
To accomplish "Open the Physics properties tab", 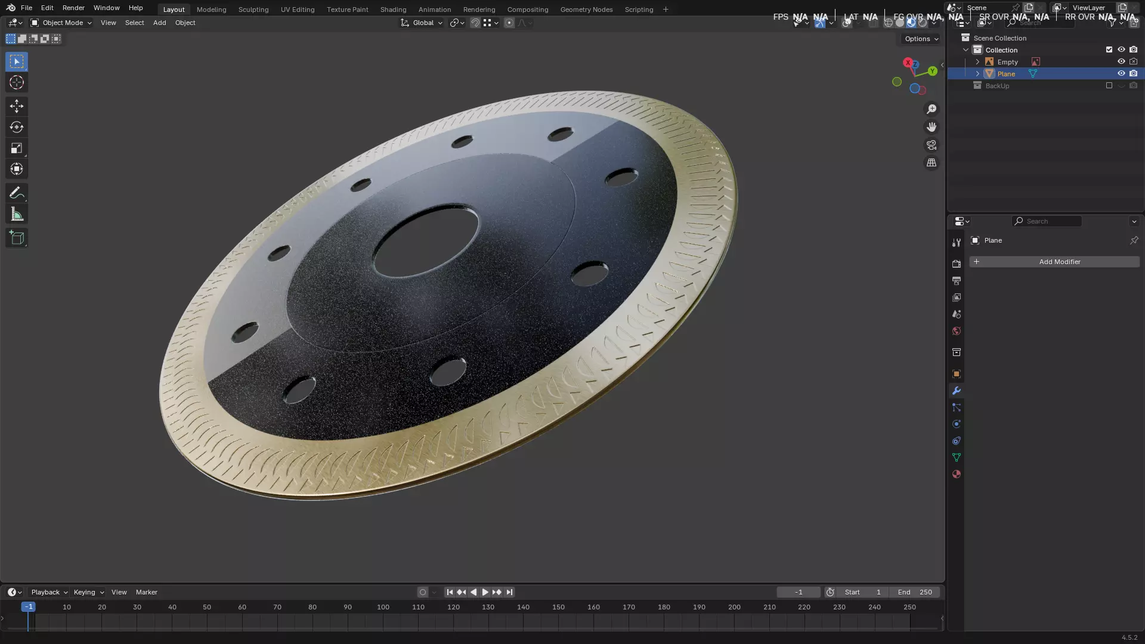I will point(957,424).
